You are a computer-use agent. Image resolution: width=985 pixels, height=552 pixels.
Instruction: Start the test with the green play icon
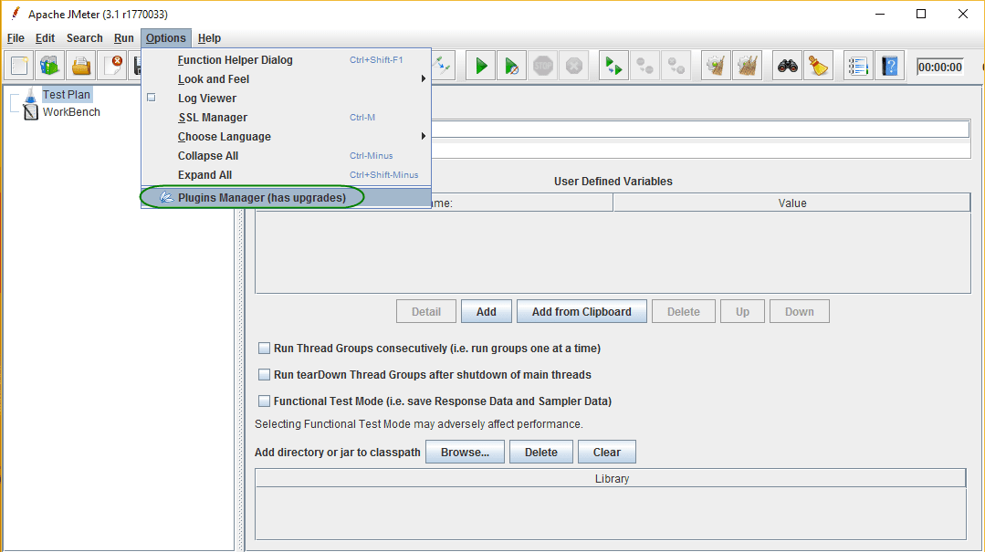coord(480,65)
